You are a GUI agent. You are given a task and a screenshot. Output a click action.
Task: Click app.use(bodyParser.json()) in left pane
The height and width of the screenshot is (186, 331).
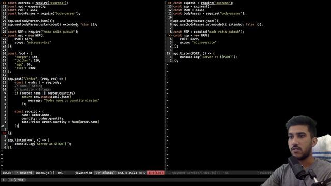[31, 21]
